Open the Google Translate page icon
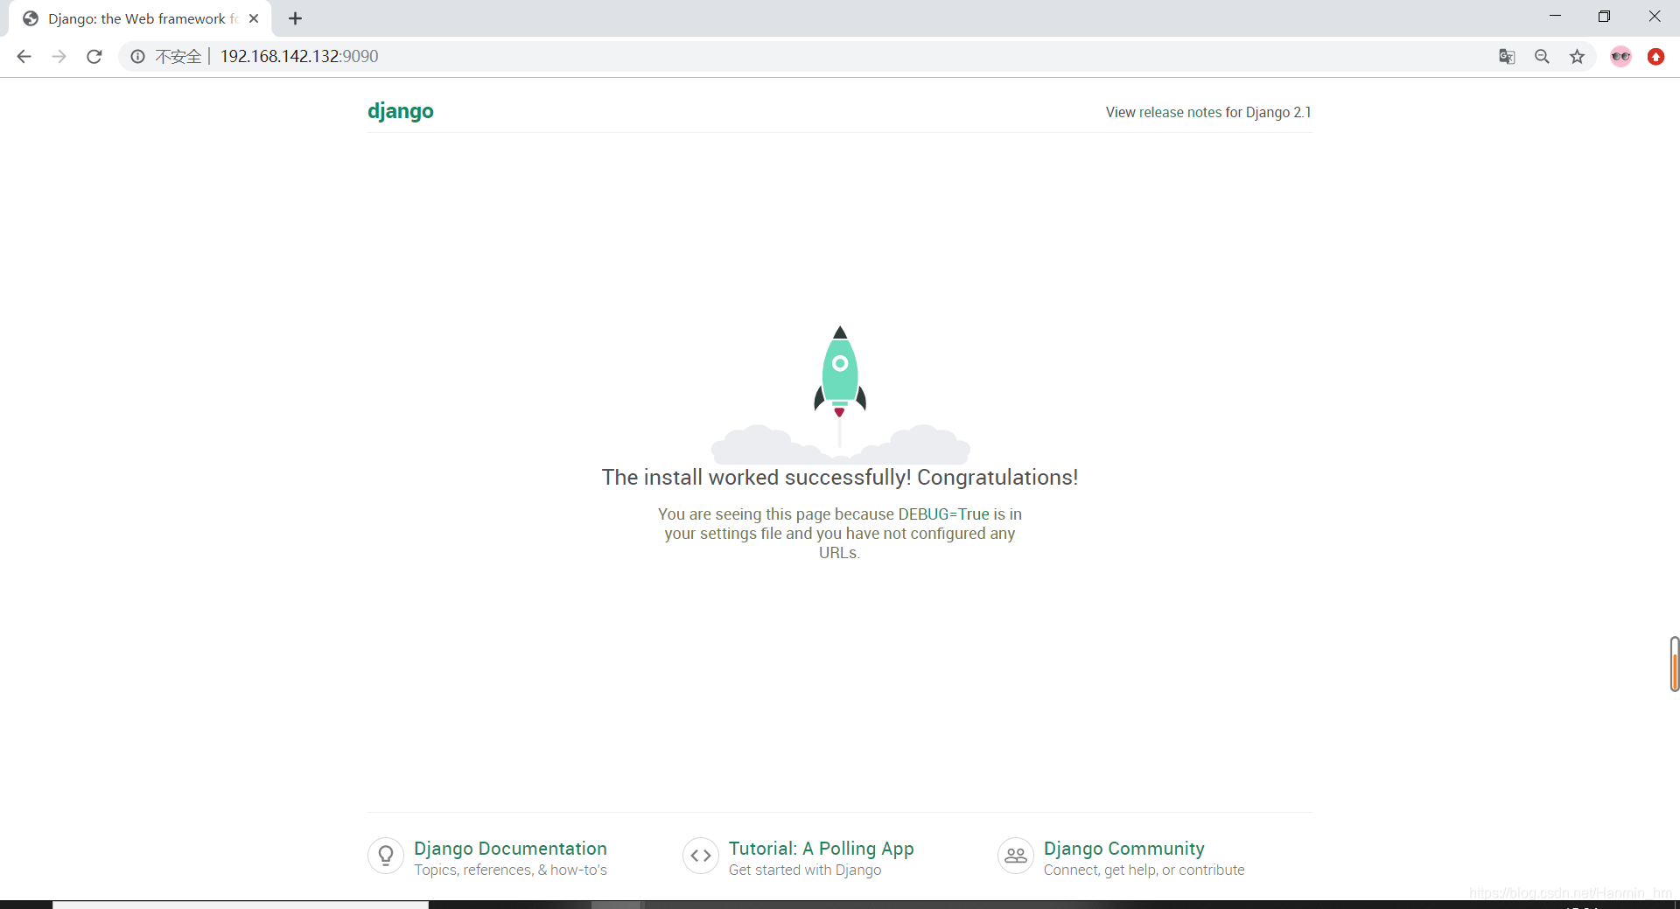This screenshot has height=909, width=1680. pos(1507,57)
